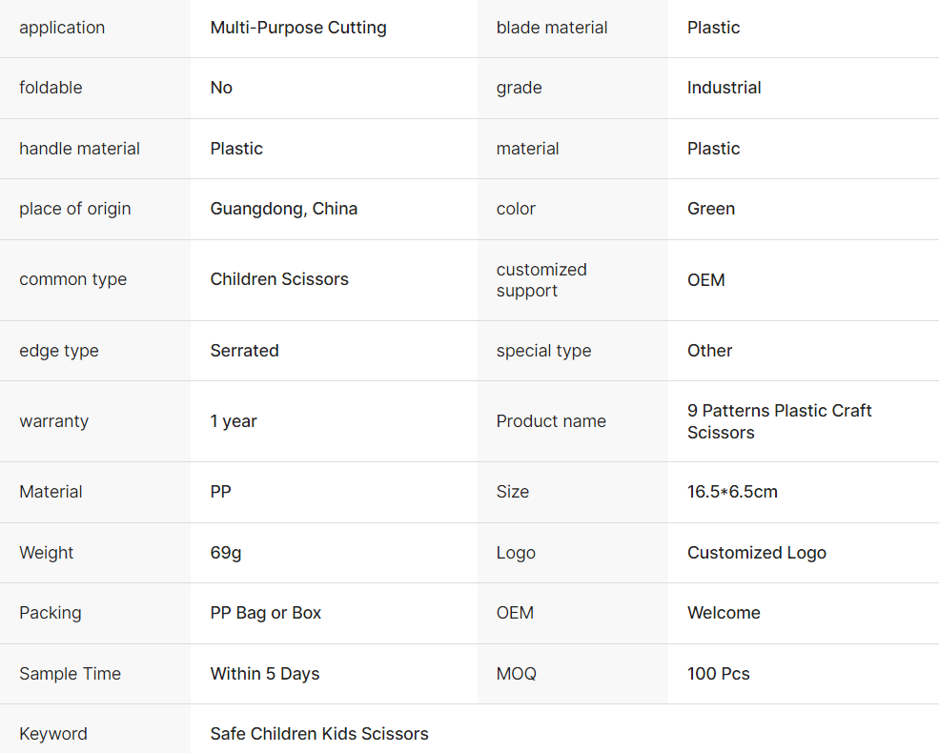Select the 'blade material' label cell
This screenshot has height=753, width=939.
[552, 28]
